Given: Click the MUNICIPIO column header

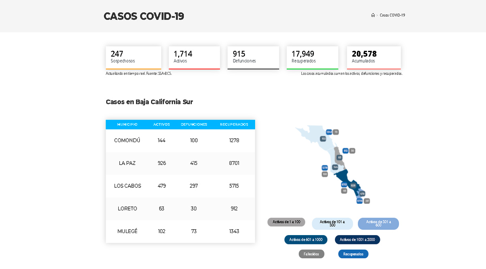Looking at the screenshot, I should [x=127, y=124].
